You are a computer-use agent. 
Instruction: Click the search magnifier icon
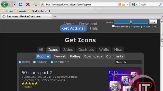161,5
